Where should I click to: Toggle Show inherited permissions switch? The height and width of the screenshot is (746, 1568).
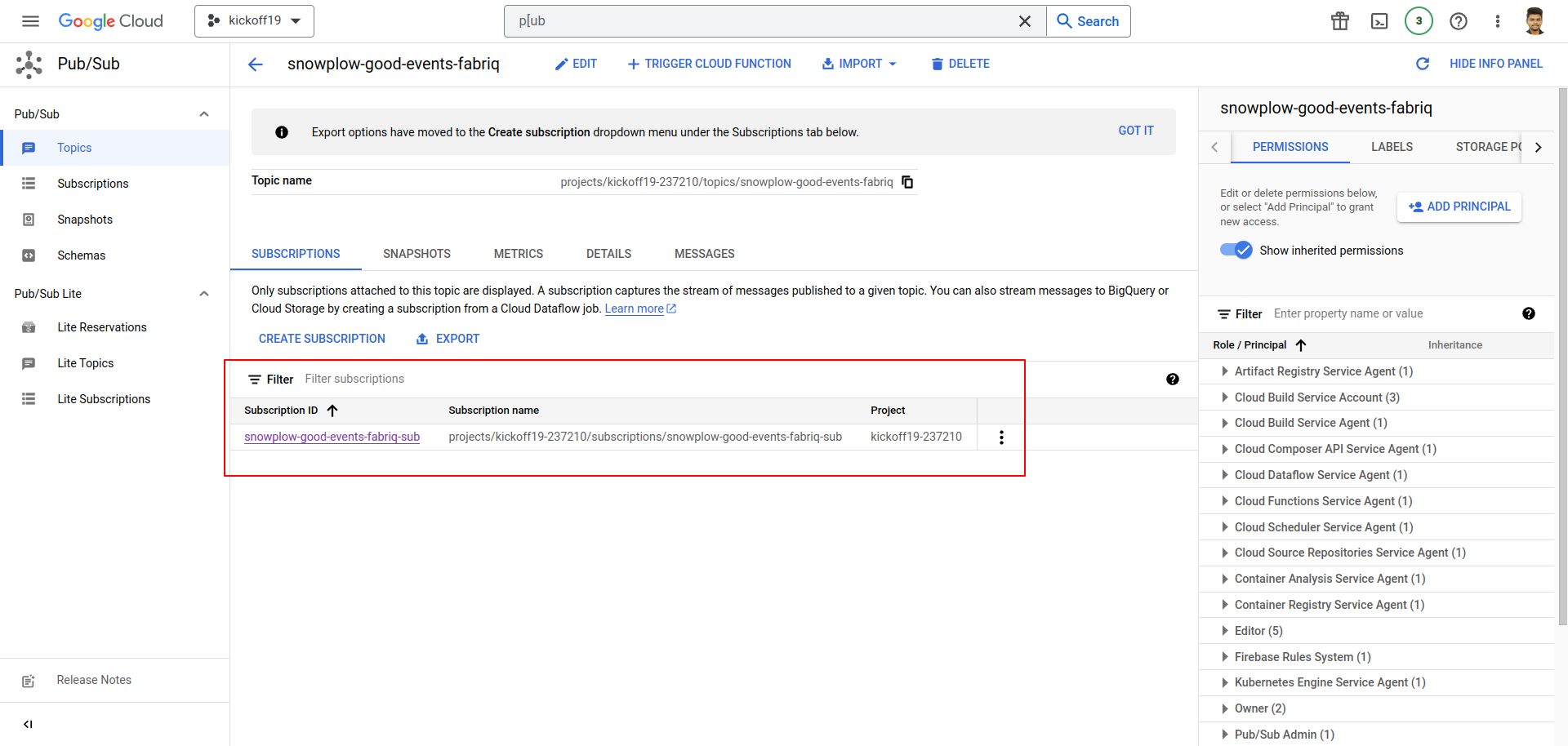[x=1236, y=251]
